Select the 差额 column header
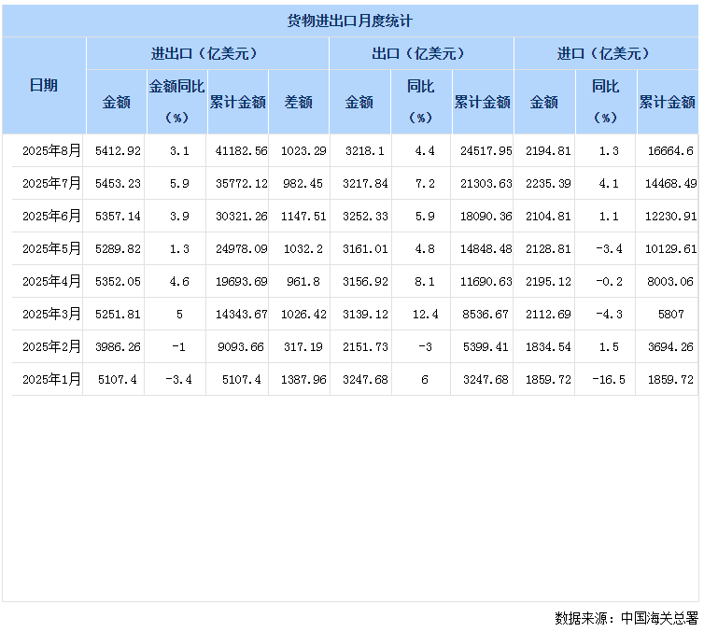The width and height of the screenshot is (704, 632). [x=298, y=102]
